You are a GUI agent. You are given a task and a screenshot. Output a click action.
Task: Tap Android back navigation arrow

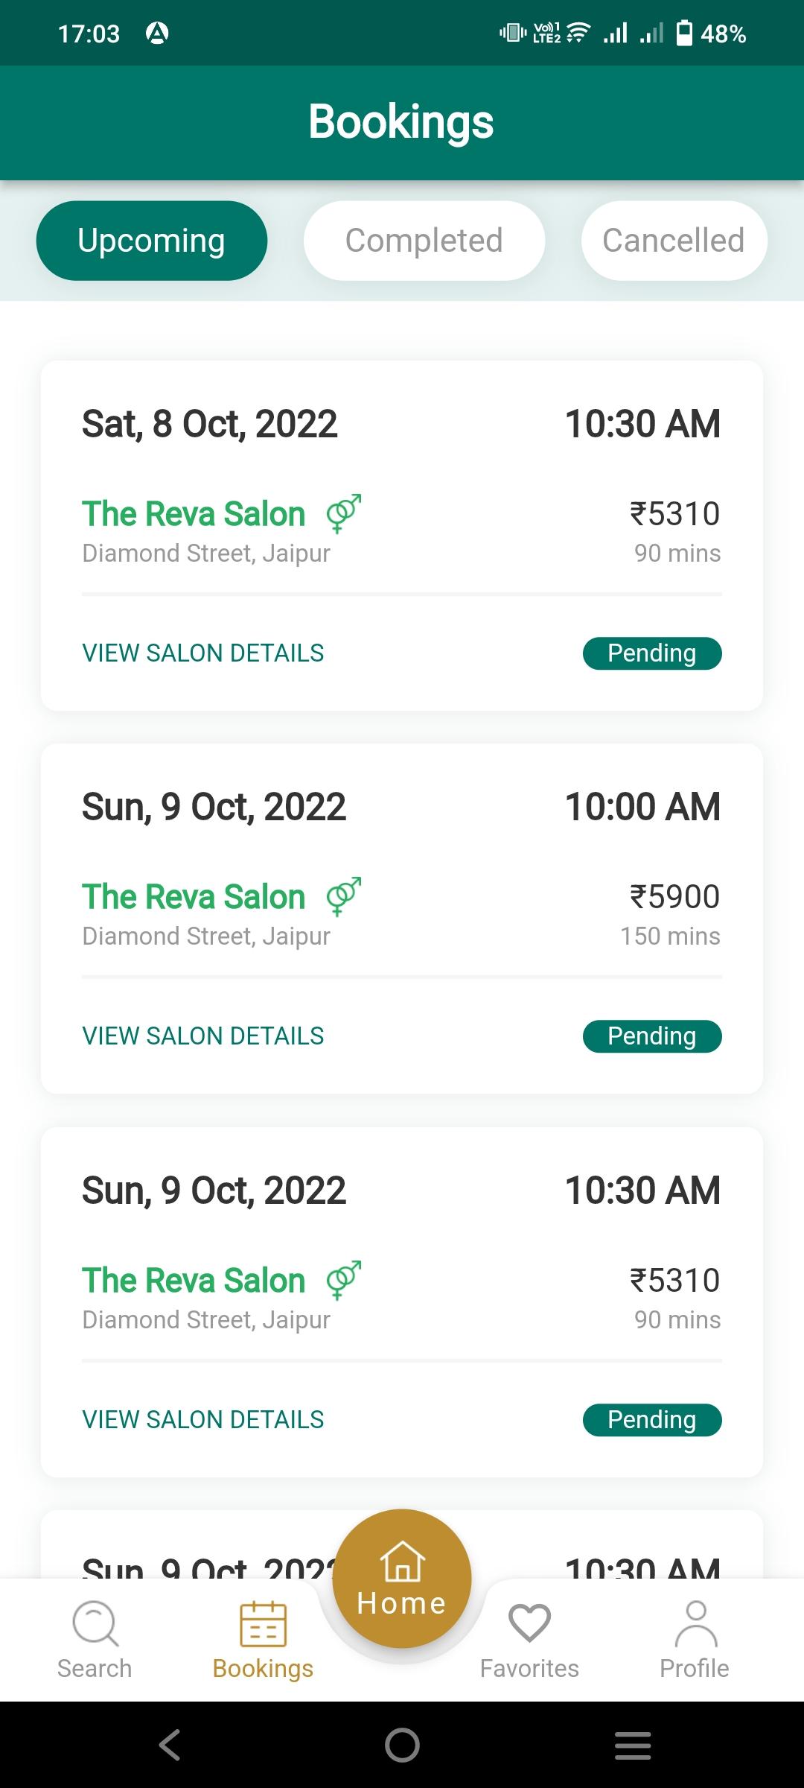(x=170, y=1745)
